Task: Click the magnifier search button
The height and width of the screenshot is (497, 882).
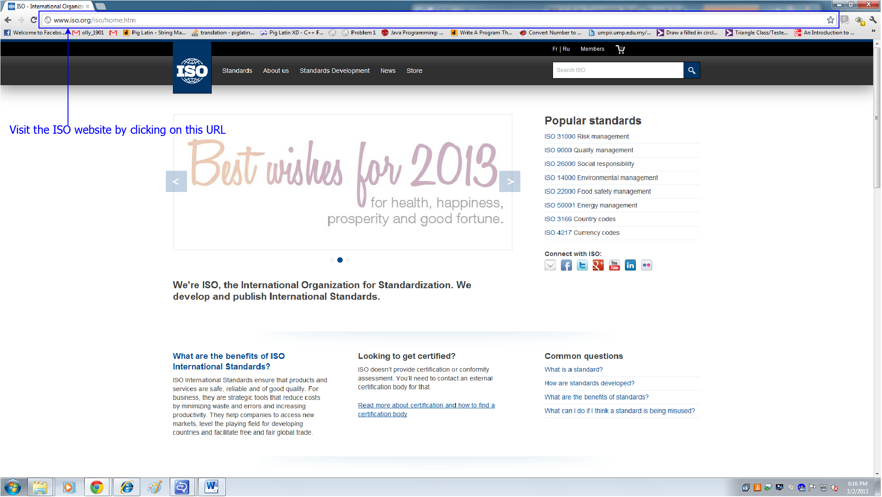Action: pyautogui.click(x=691, y=70)
